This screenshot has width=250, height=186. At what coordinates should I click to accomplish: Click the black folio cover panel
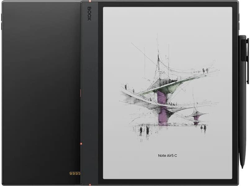pyautogui.click(x=40, y=93)
